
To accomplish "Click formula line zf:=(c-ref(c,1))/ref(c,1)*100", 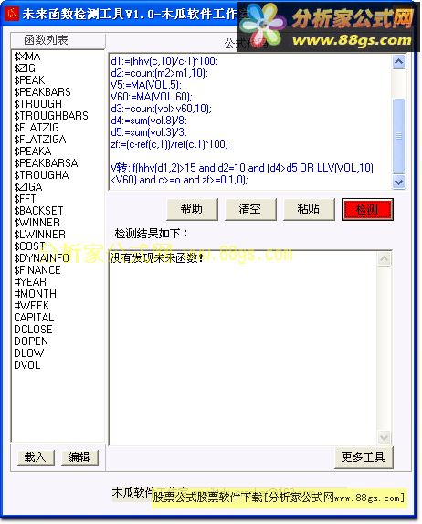I will tap(169, 144).
